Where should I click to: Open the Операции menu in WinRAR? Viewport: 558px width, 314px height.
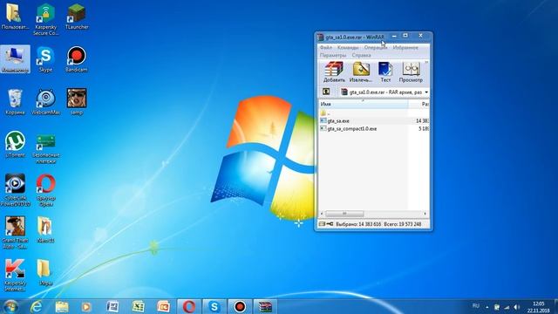pyautogui.click(x=376, y=47)
